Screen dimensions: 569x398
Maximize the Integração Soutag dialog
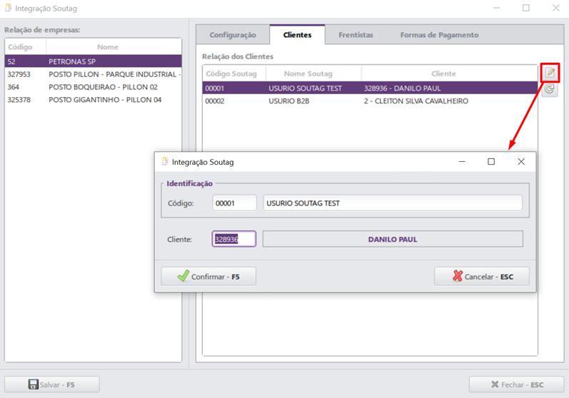point(491,161)
